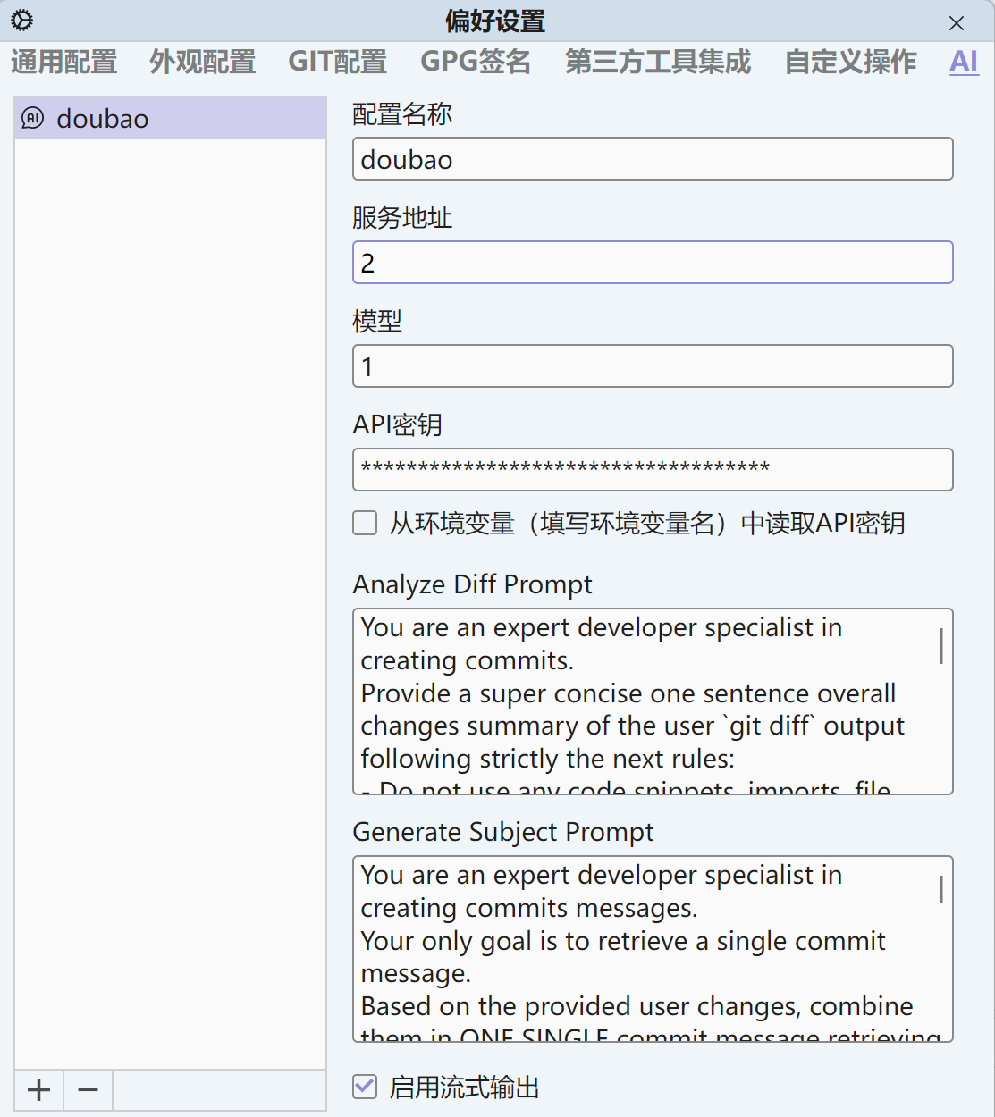
Task: Click the API密钥 label
Action: click(x=398, y=424)
